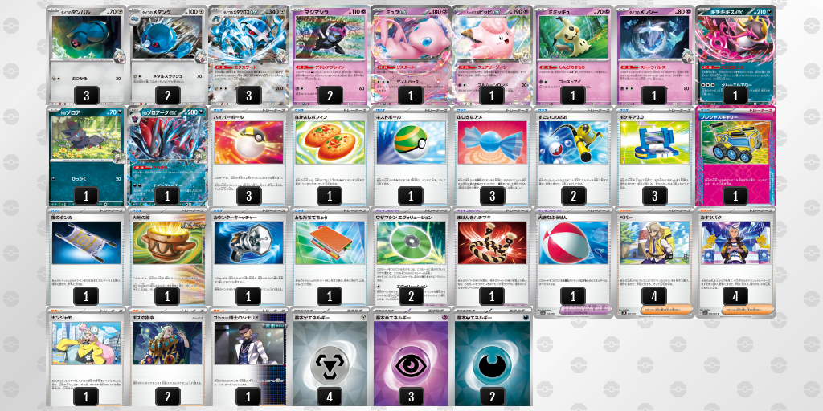Click count badge 4 on Metal Energy
This screenshot has height=411, width=823.
click(x=330, y=396)
